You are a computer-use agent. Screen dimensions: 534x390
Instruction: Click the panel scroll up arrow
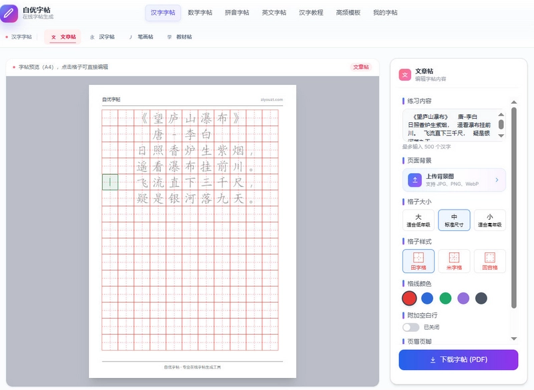click(514, 102)
